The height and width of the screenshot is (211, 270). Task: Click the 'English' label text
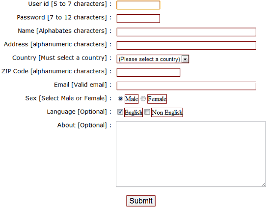pos(134,112)
